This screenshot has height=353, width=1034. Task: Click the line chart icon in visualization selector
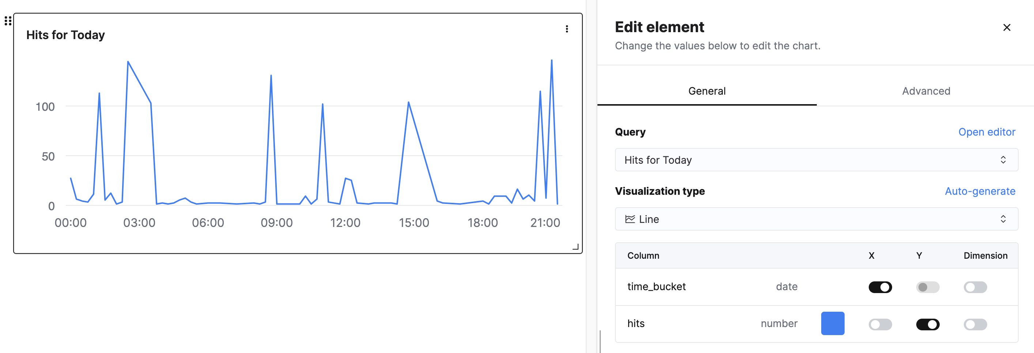click(x=630, y=219)
